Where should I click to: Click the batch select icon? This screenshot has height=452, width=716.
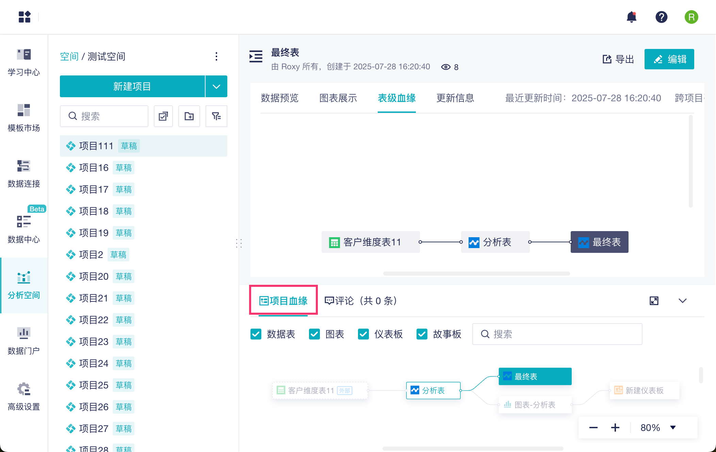(x=163, y=116)
